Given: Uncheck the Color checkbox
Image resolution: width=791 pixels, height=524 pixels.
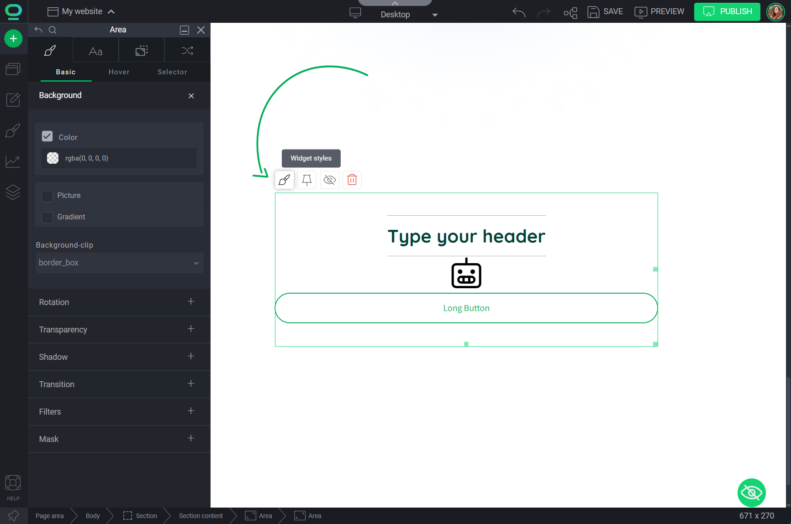Looking at the screenshot, I should (47, 136).
